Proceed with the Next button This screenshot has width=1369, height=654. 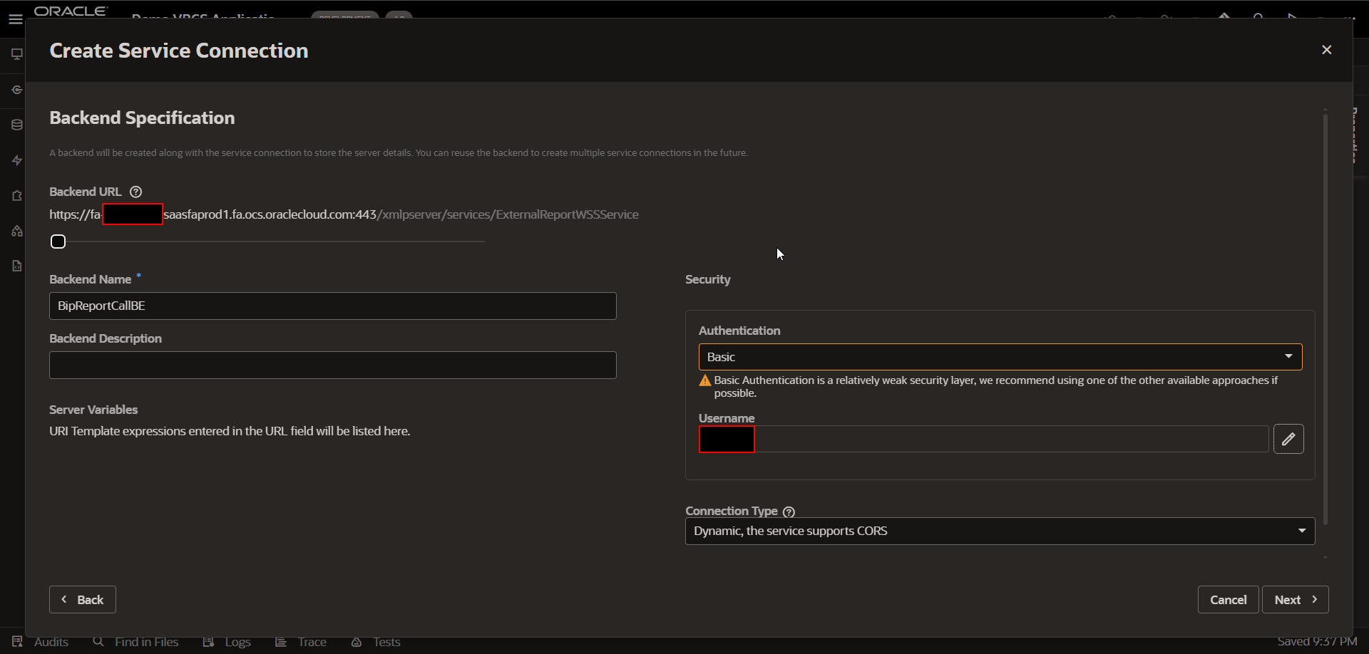click(1296, 599)
